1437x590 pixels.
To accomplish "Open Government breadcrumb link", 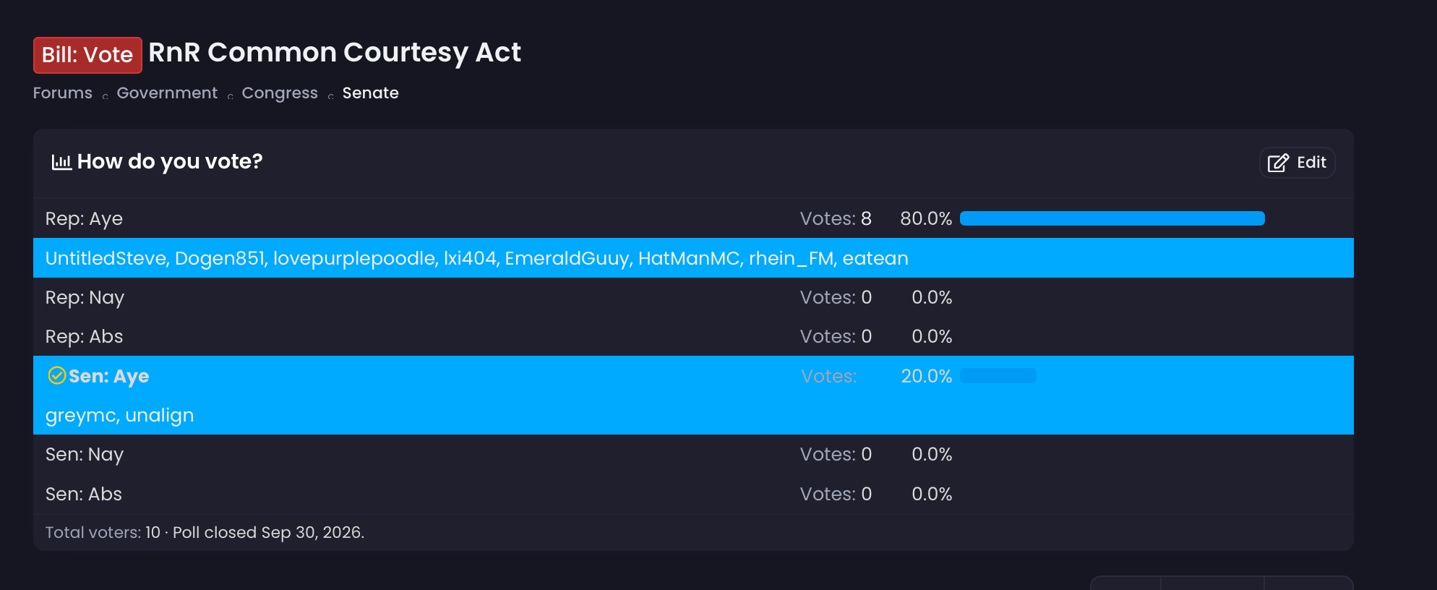I will point(167,93).
